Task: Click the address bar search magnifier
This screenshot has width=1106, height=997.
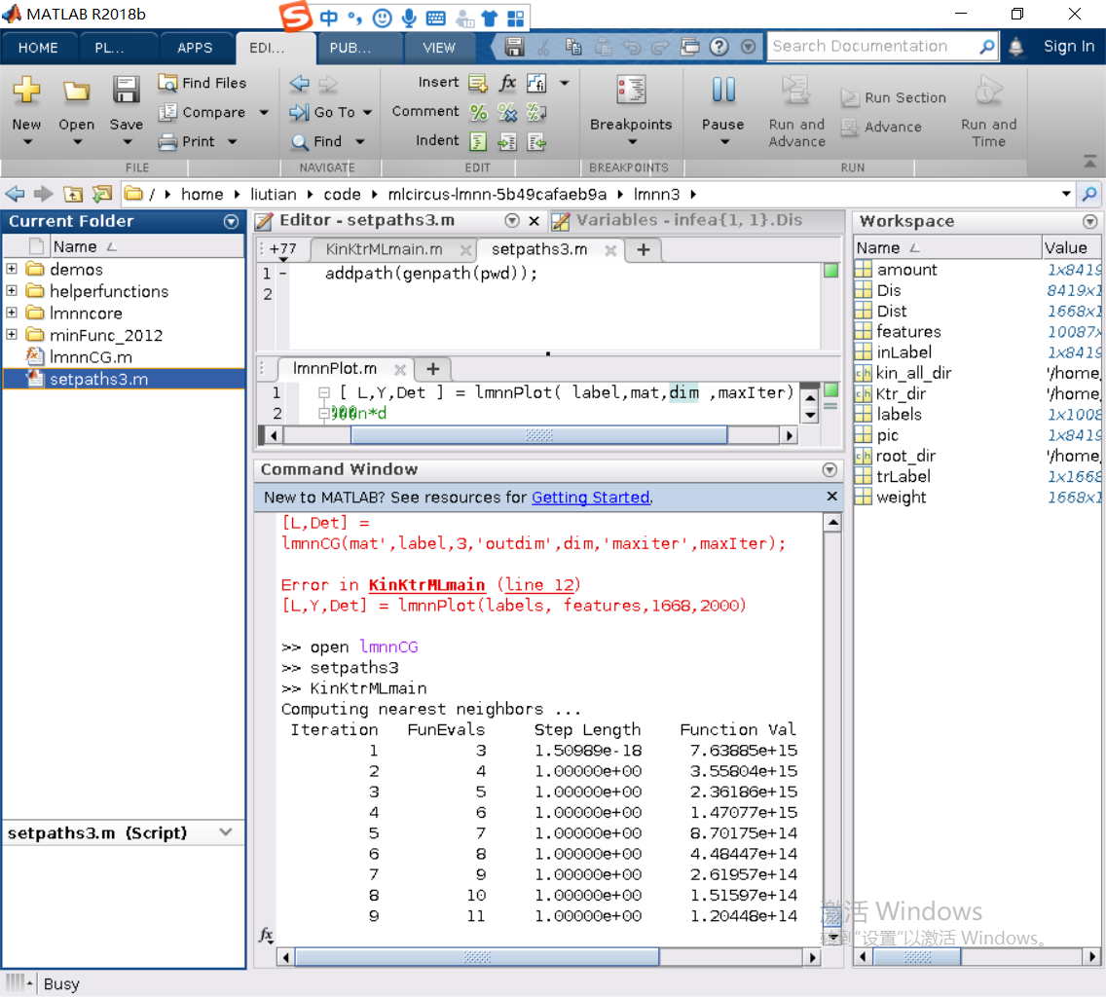Action: click(x=1089, y=194)
